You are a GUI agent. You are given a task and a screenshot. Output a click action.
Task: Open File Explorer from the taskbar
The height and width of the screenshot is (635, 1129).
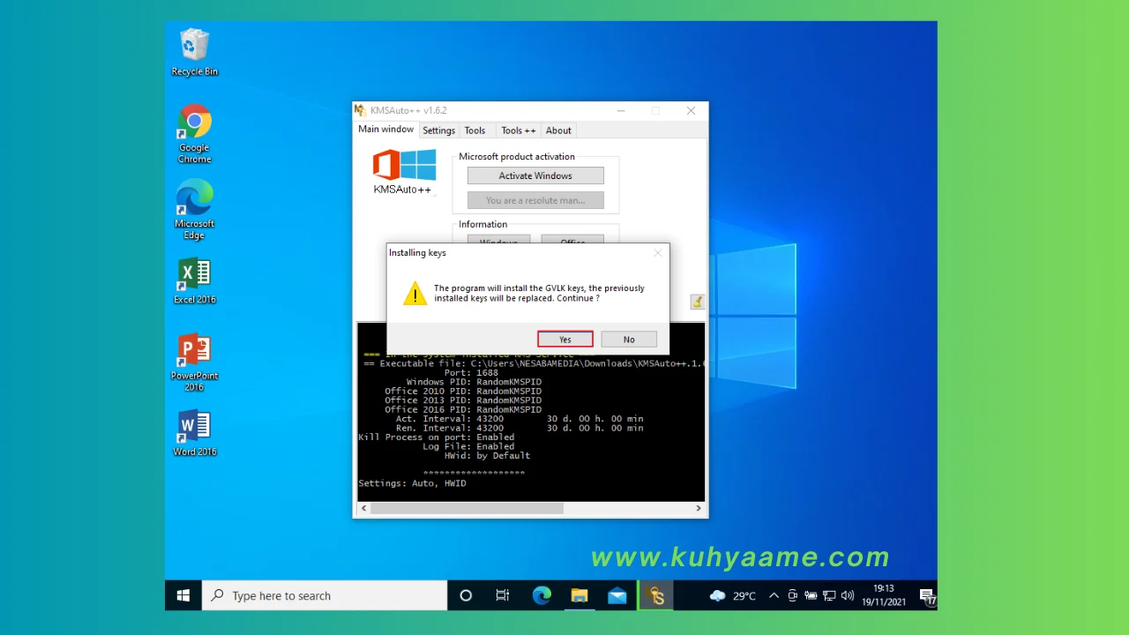579,595
